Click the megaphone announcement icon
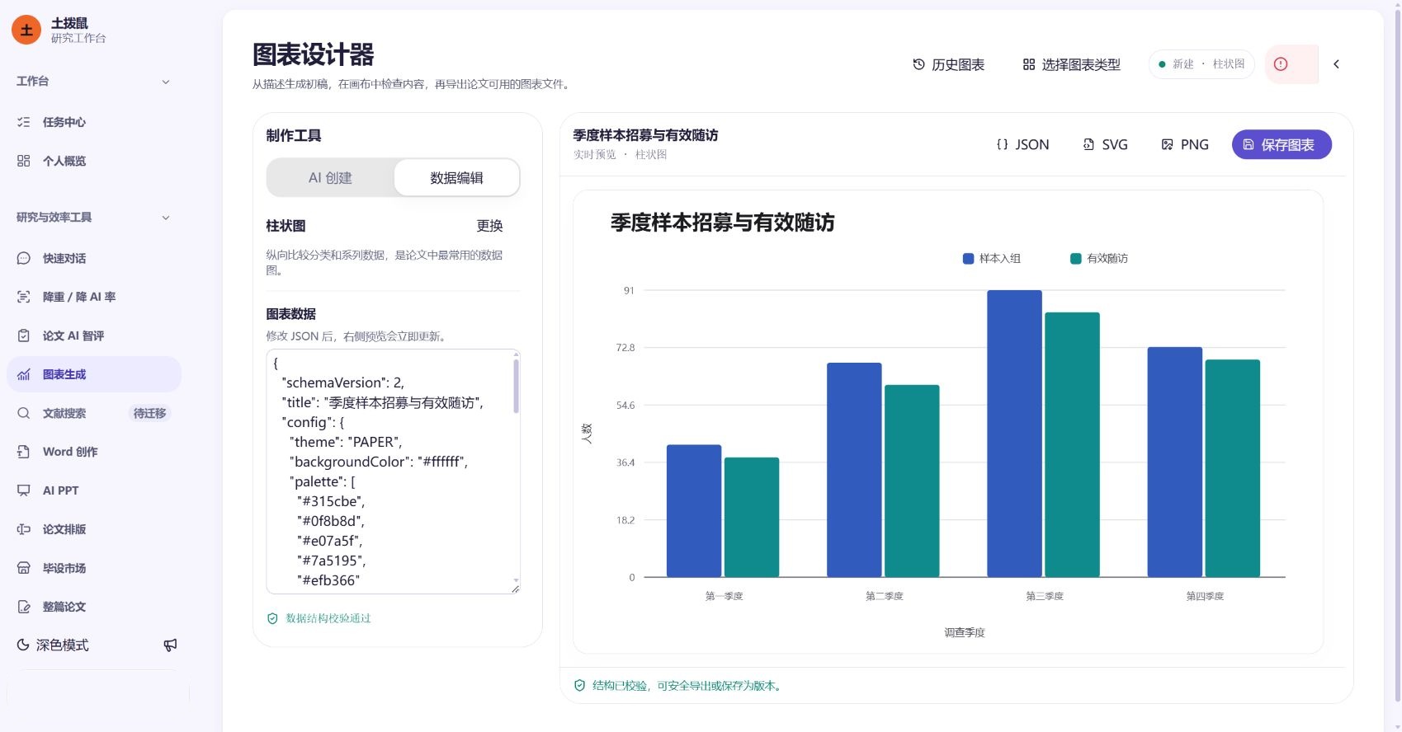This screenshot has width=1402, height=732. click(x=170, y=645)
